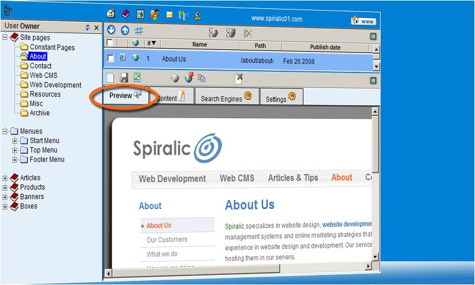The image size is (475, 285).
Task: Toggle the select-all checkbox in list header
Action: click(x=110, y=42)
